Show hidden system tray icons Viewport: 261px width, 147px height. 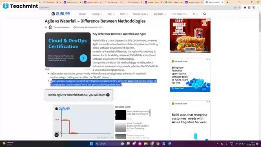click(218, 144)
